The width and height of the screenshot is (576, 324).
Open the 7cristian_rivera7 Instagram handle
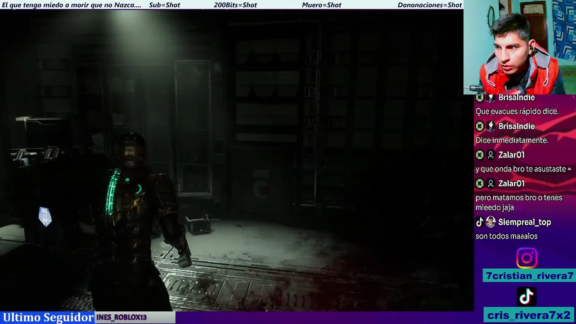pos(529,276)
